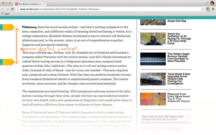The height and width of the screenshot is (135, 216).
Task: Open 'Pleasures From Every Genre Await' playlist link
Action: (x=179, y=98)
